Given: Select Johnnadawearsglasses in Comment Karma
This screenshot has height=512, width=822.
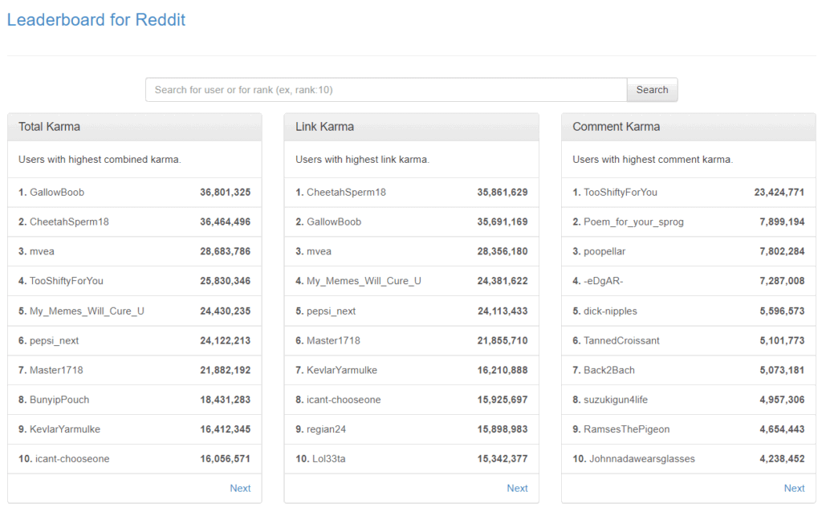Looking at the screenshot, I should tap(641, 458).
